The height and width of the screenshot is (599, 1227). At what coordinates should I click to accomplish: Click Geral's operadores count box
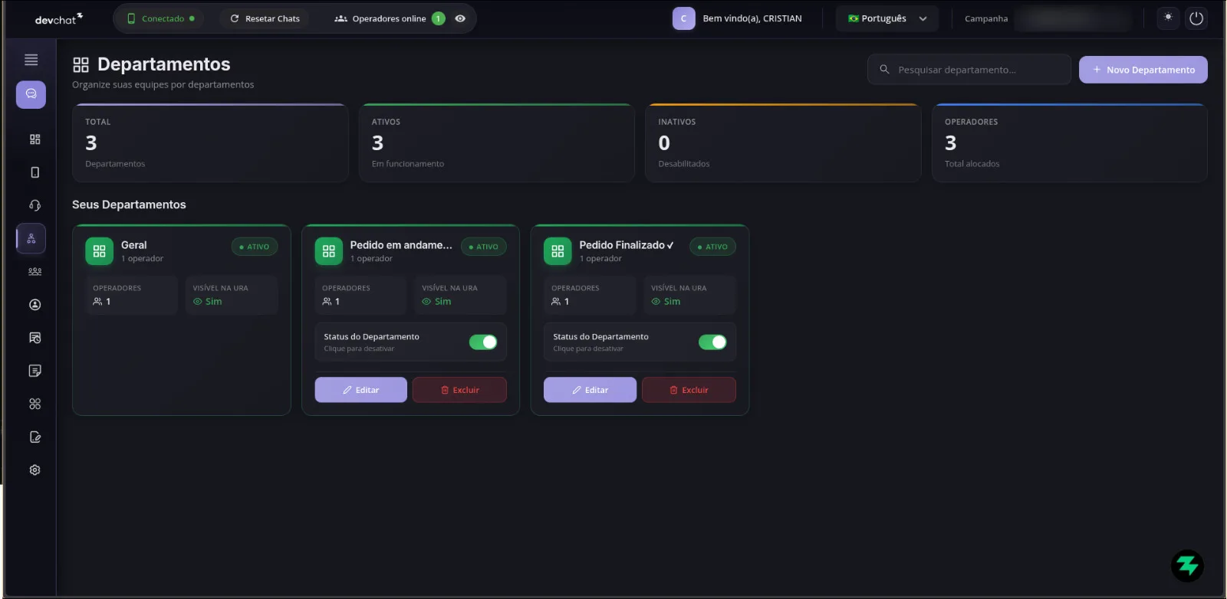132,295
